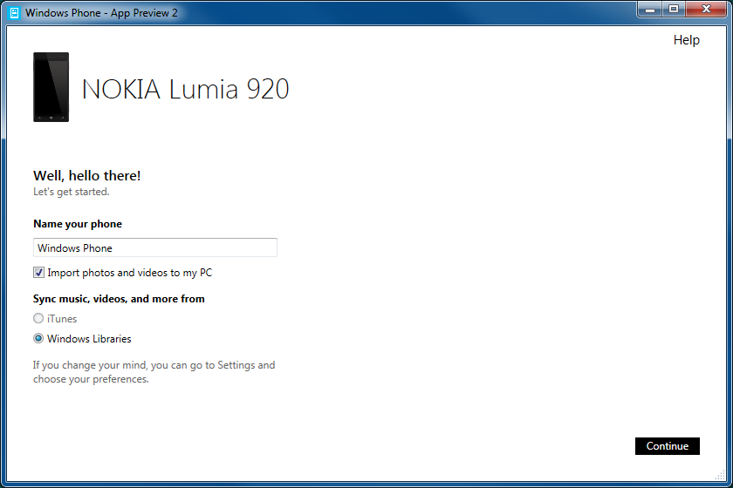Click the window resize grip corner
This screenshot has height=488, width=733.
[x=721, y=475]
